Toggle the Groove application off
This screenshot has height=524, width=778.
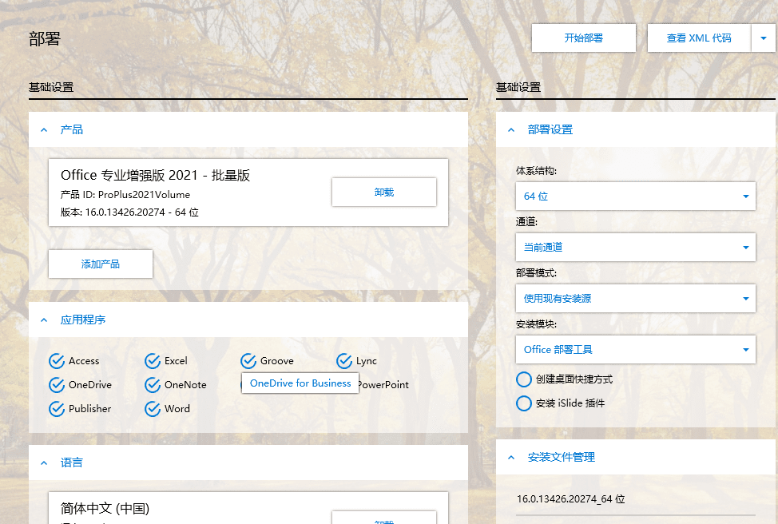point(248,360)
